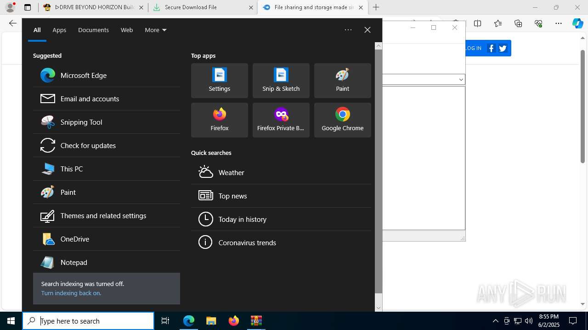
Task: Launch Firefox tile in Top apps
Action: pos(220,120)
